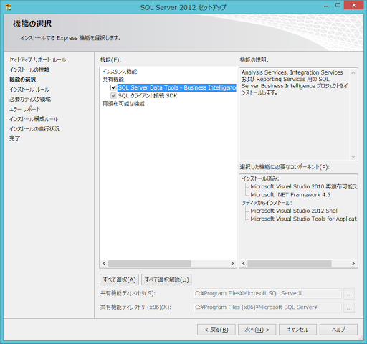The width and height of the screenshot is (367, 344).
Task: Click the 共有機能ディレクトリ(S) path input field
Action: [267, 293]
